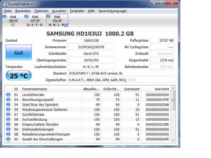Open the Datei menu
Image resolution: width=211 pixels, height=158 pixels.
pyautogui.click(x=8, y=11)
